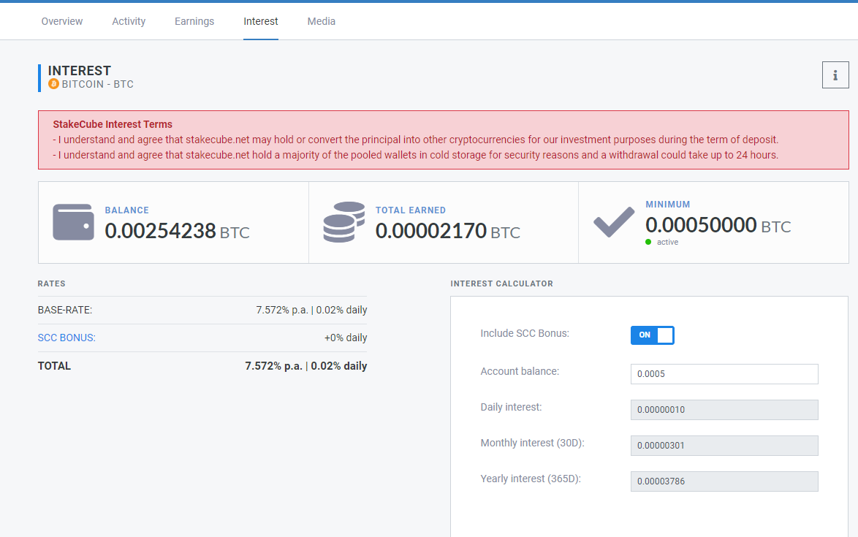Click the bold TOTAL label in Rates
858x537 pixels.
click(54, 366)
